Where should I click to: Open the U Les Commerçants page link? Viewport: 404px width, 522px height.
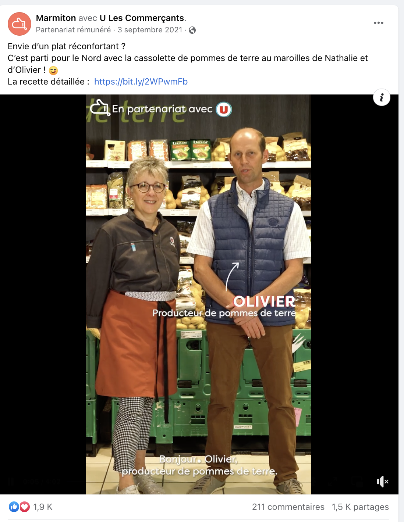pos(142,18)
